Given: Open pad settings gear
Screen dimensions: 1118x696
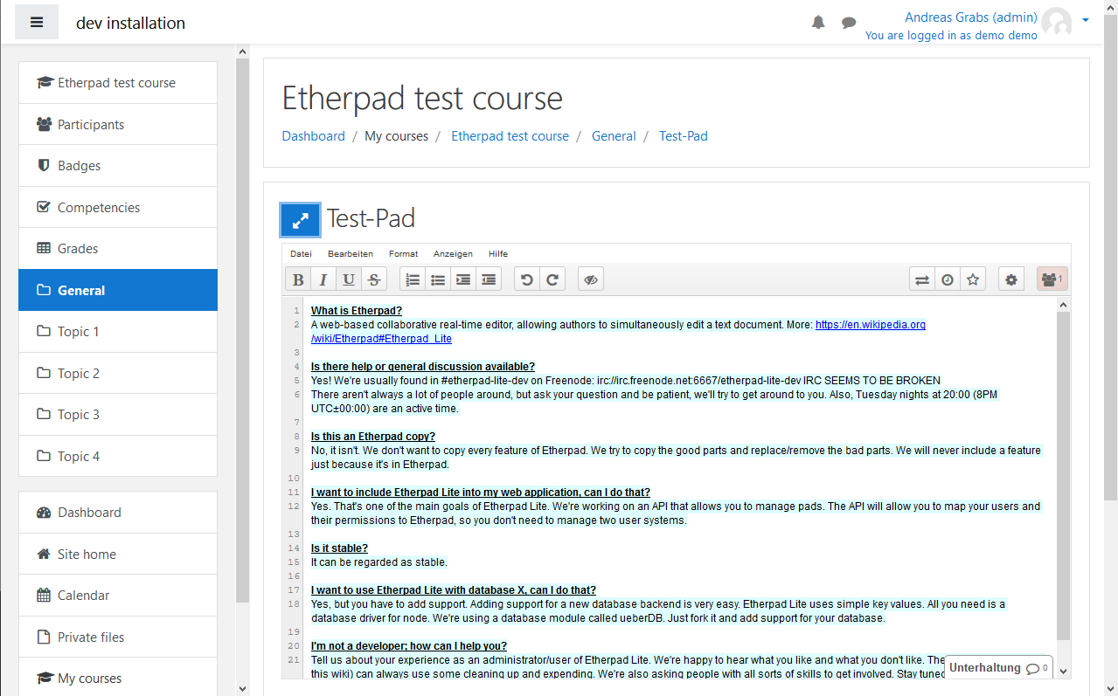Looking at the screenshot, I should [1011, 279].
